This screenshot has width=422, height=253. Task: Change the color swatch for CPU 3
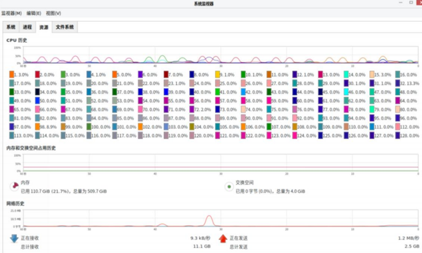[x=63, y=74]
